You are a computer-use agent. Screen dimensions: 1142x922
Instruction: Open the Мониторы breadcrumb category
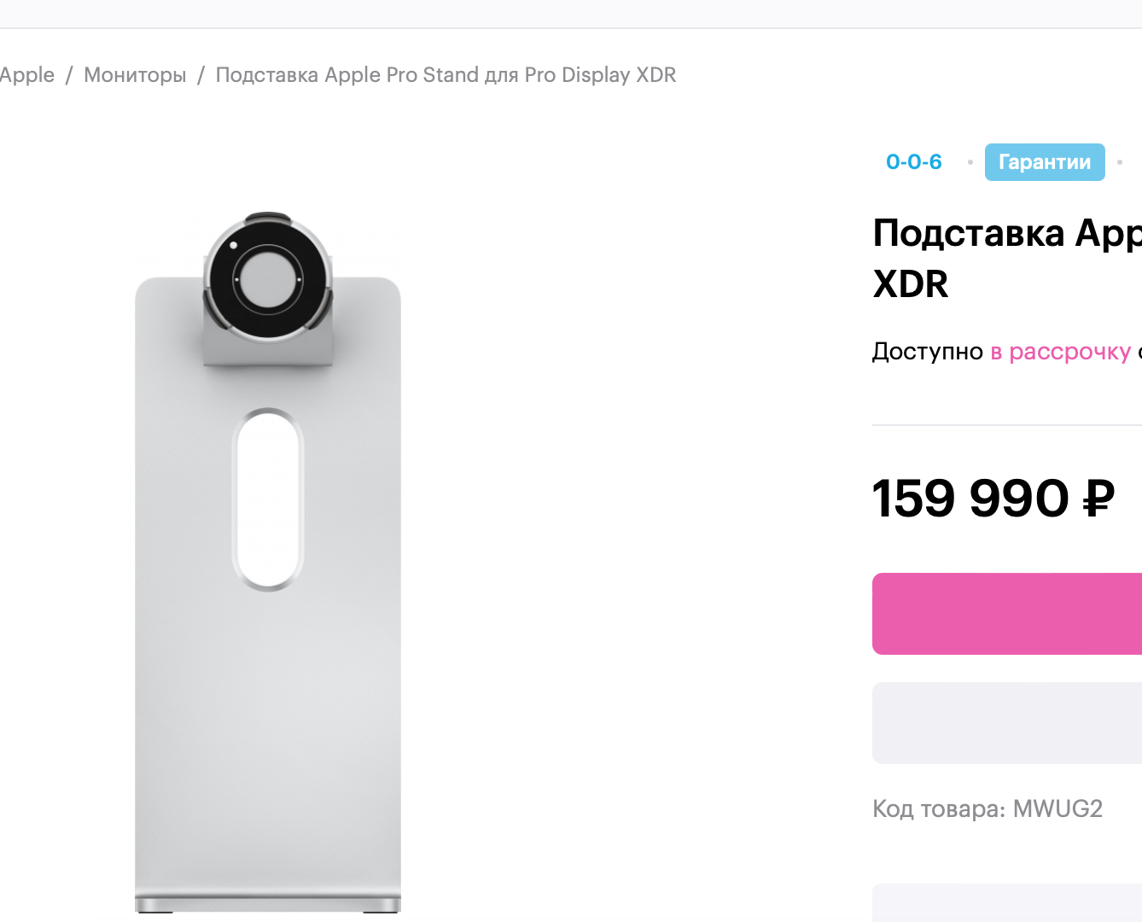click(135, 75)
